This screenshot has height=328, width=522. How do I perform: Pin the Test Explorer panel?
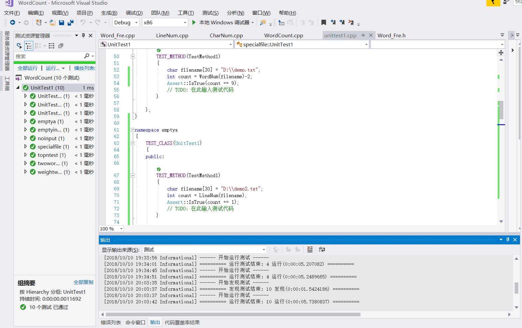(x=84, y=35)
